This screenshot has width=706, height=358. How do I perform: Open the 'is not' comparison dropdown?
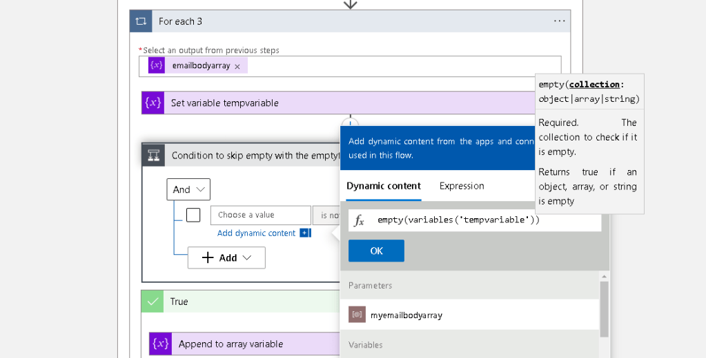[x=327, y=215]
